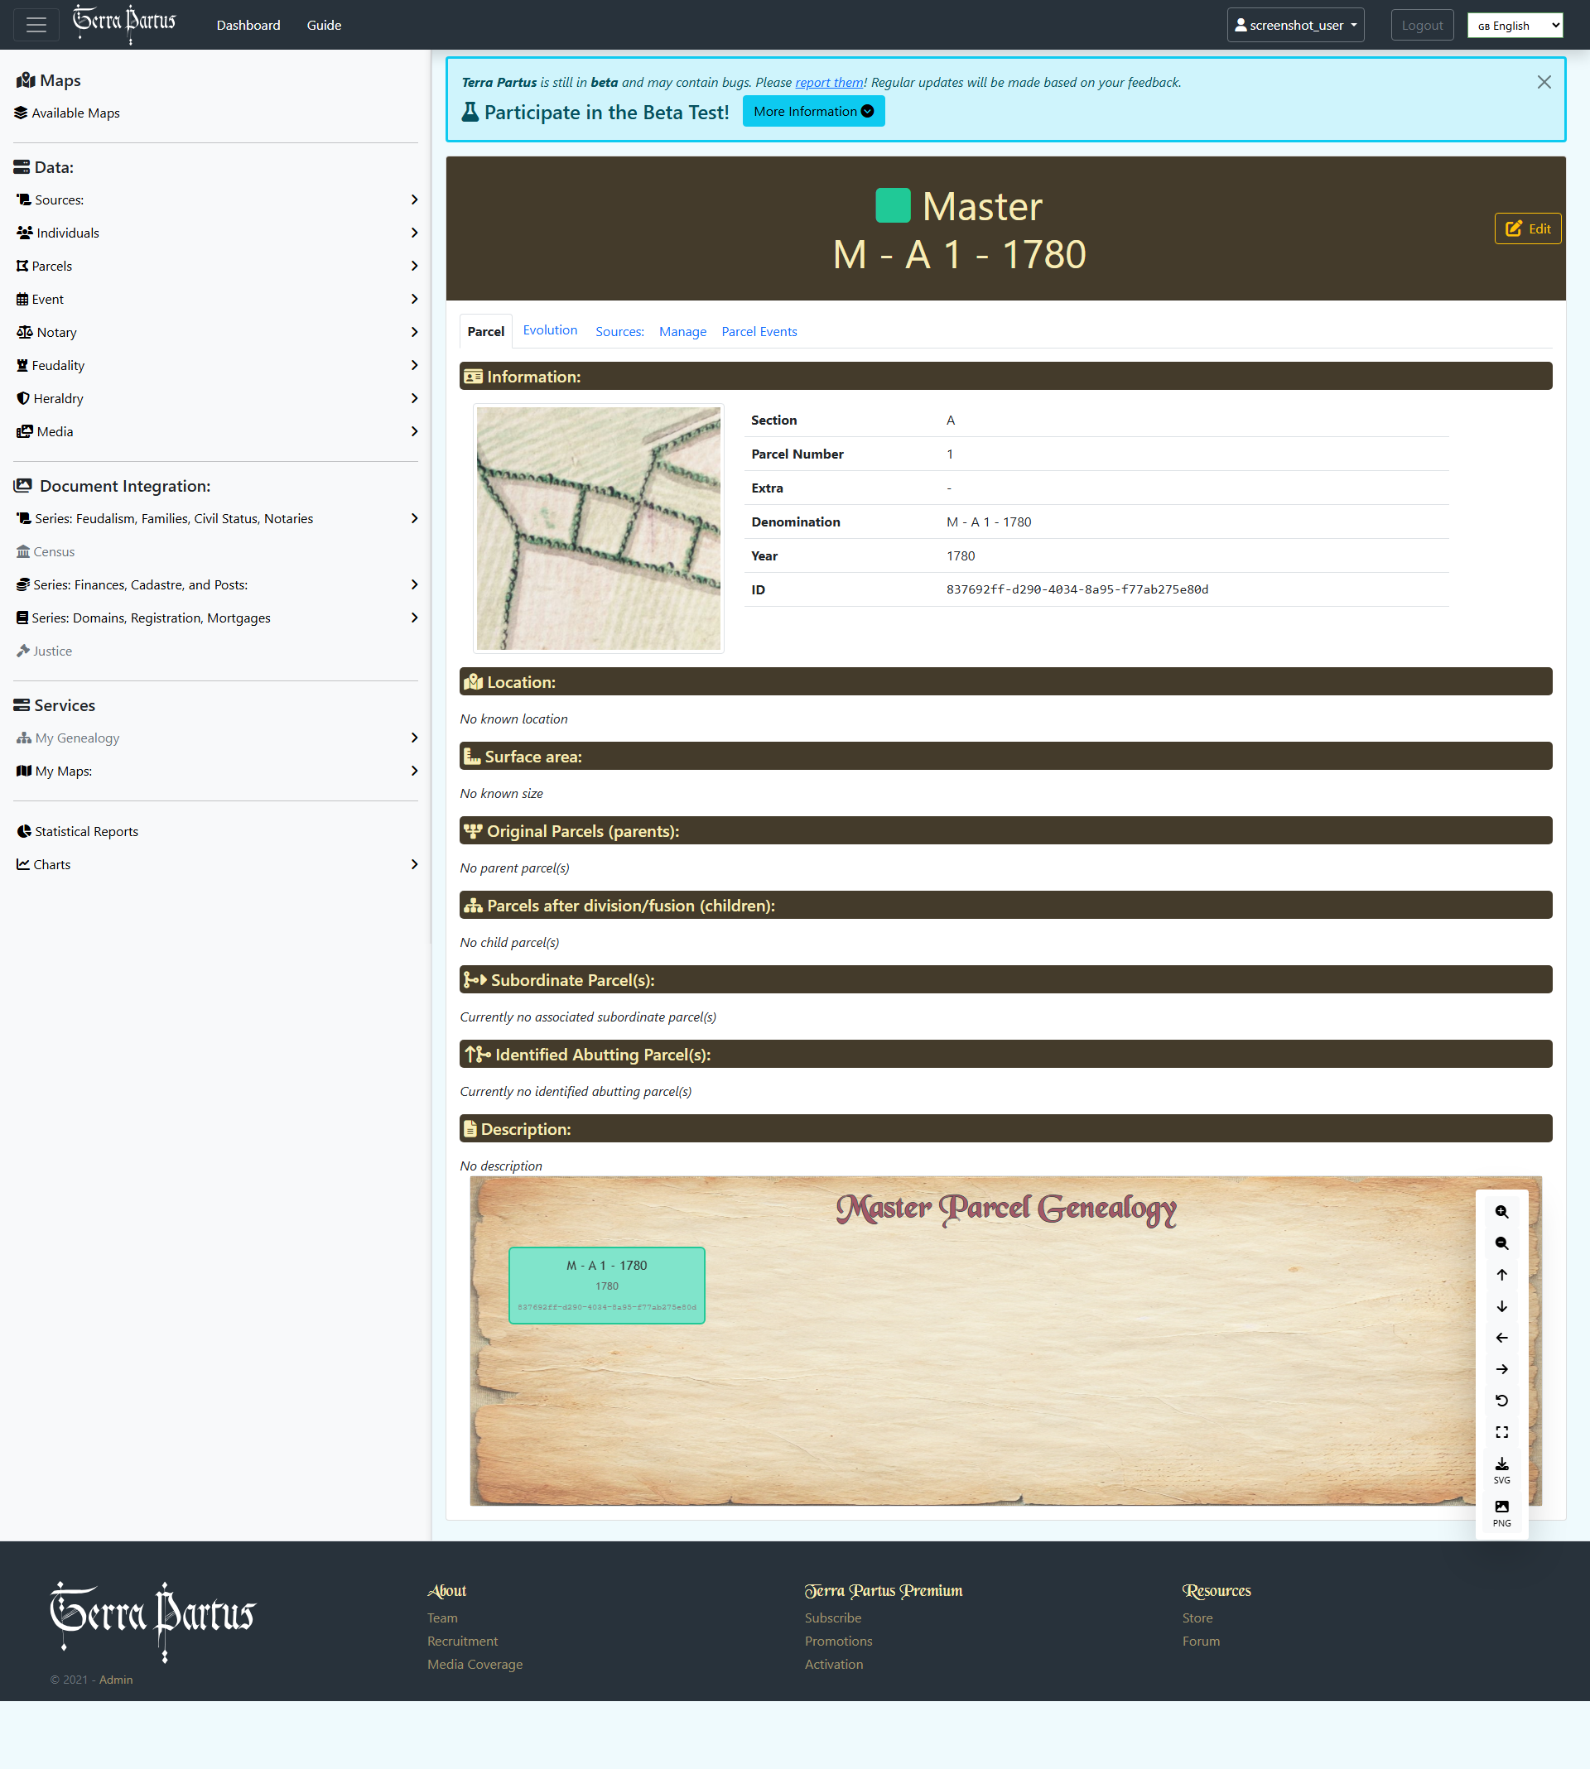The image size is (1590, 1769).
Task: Open the Parcel Events tab
Action: coord(759,332)
